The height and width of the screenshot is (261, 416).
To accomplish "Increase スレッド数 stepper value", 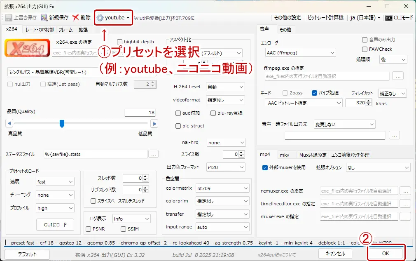I will [x=145, y=176].
